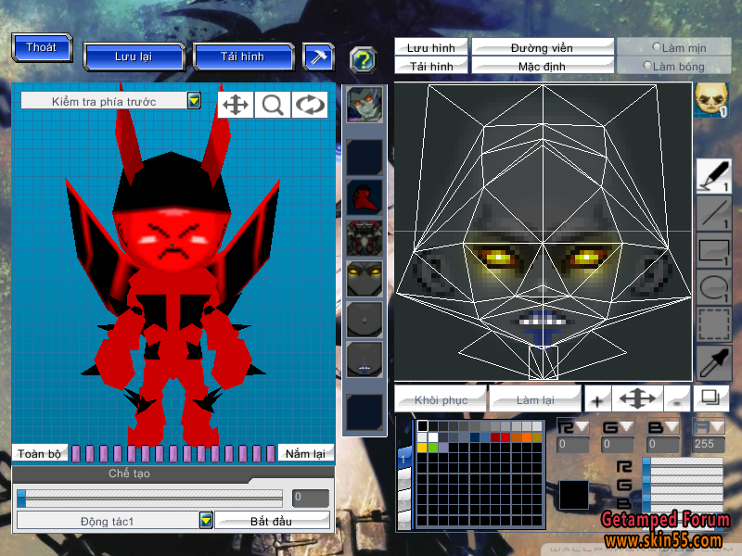Click the large current color preview box
The width and height of the screenshot is (742, 556).
pos(574,495)
